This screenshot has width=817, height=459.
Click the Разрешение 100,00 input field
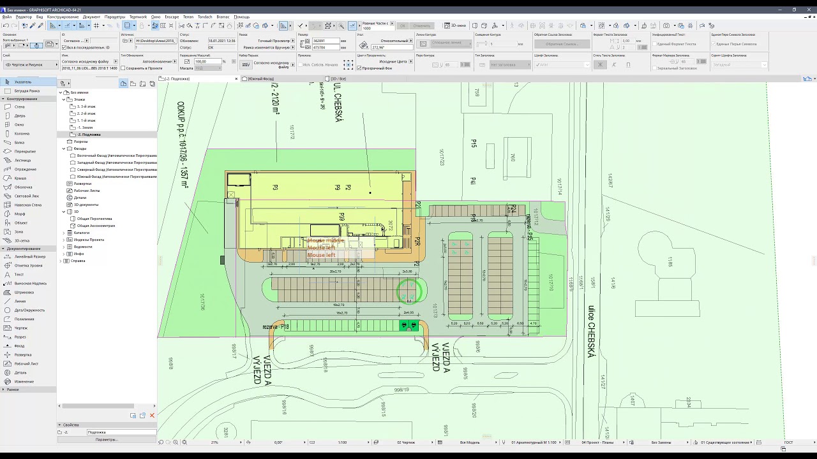207,61
